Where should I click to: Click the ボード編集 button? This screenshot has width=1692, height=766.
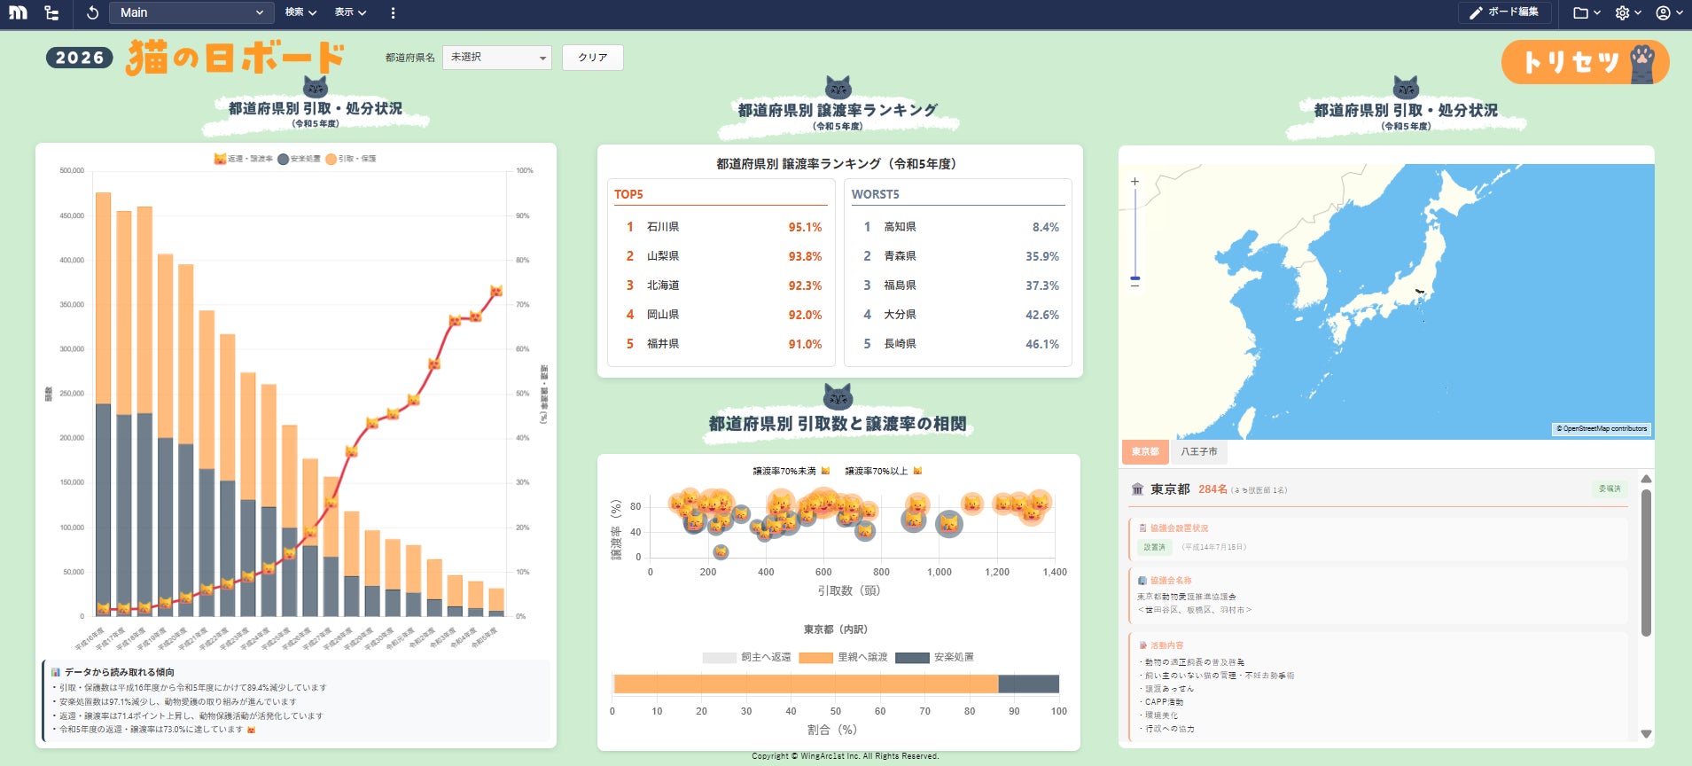click(x=1504, y=12)
